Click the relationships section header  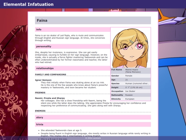pyautogui.click(x=73, y=68)
